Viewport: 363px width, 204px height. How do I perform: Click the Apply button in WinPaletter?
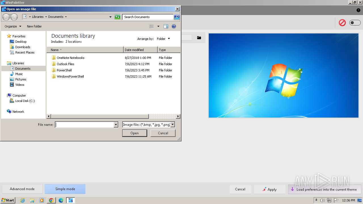pos(269,189)
